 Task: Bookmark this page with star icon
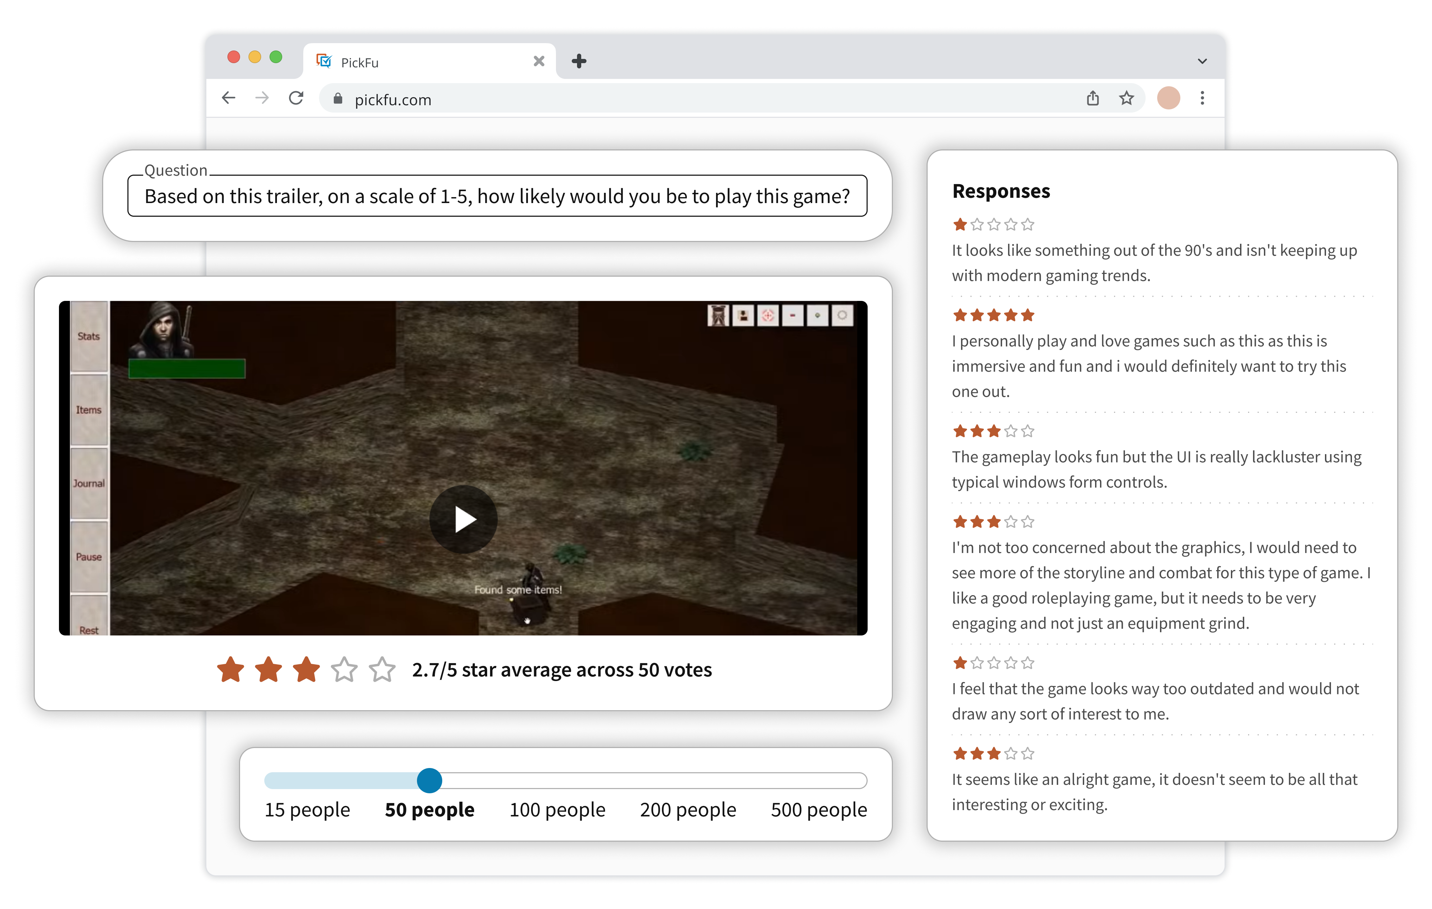pos(1126,98)
